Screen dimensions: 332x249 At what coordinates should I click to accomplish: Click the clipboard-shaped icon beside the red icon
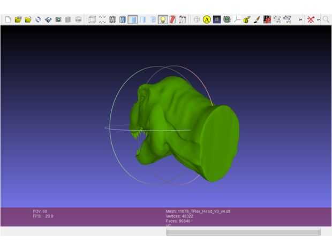tap(183, 20)
